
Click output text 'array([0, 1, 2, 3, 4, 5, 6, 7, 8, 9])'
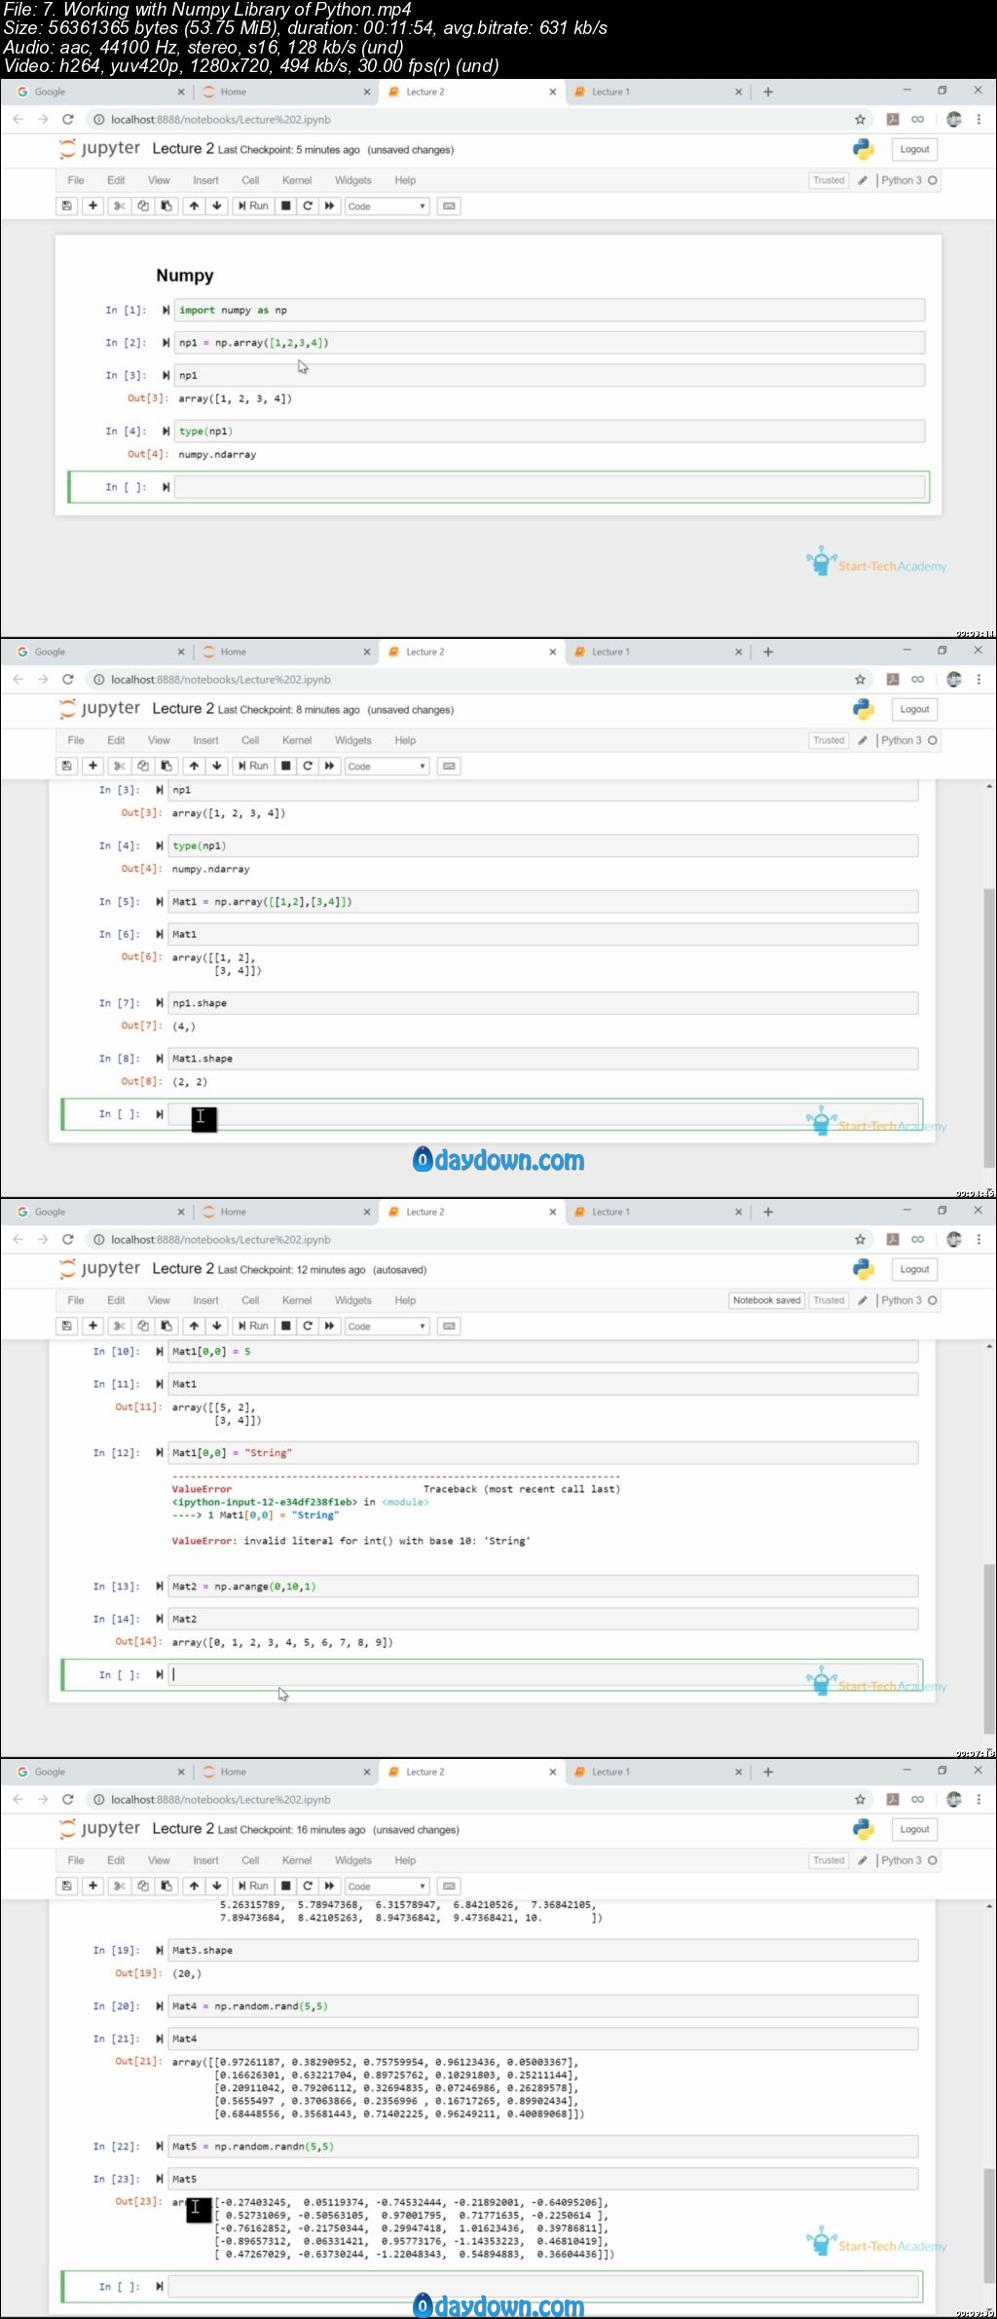(x=282, y=1642)
